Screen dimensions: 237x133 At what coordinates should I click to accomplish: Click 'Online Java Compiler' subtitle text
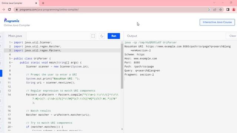17,25
